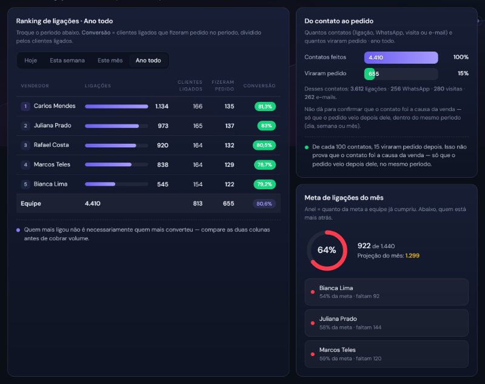Click red status dot beside Juliana Prado
The image size is (485, 384).
(x=313, y=323)
